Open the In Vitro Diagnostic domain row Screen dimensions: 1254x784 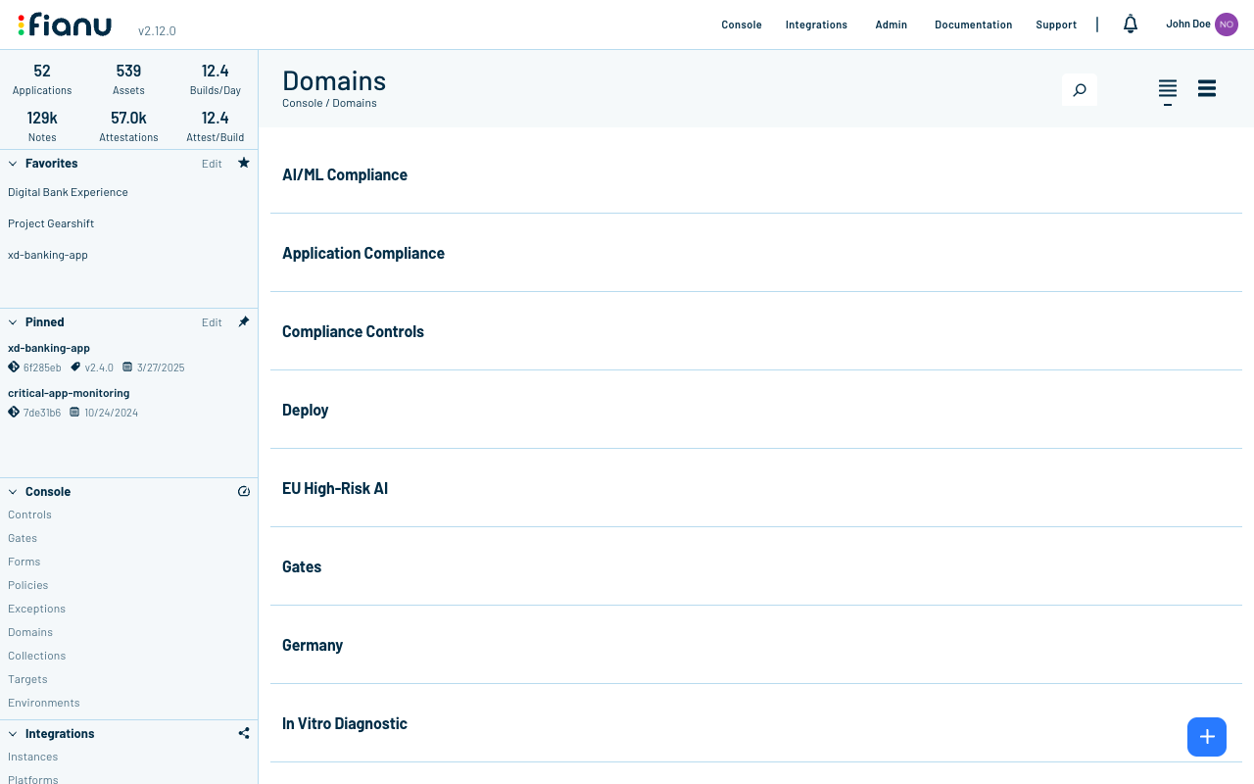756,723
